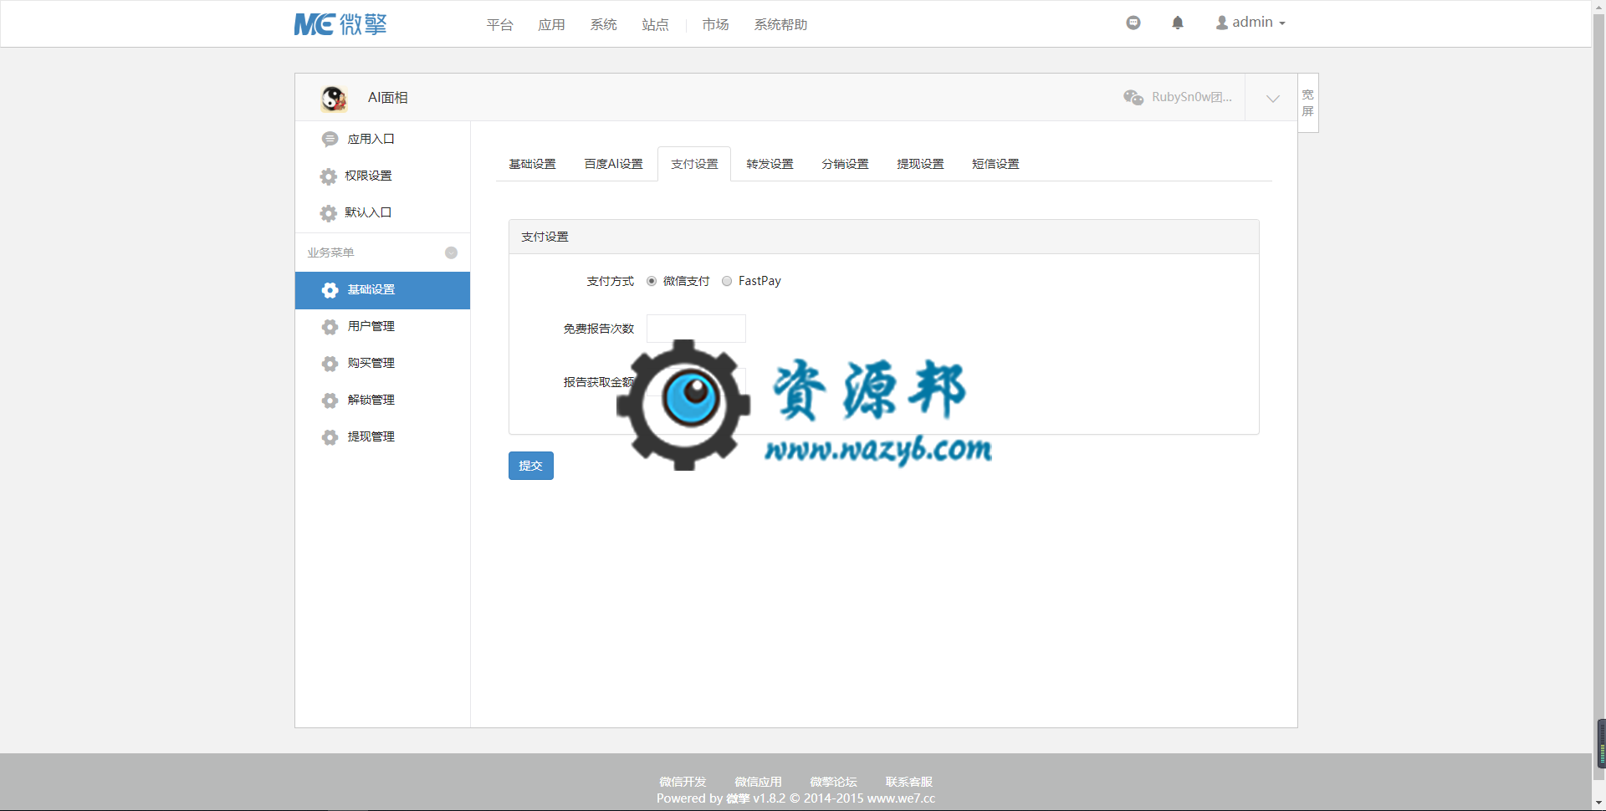Switch to the 短信设置 tab
This screenshot has width=1606, height=811.
click(995, 164)
